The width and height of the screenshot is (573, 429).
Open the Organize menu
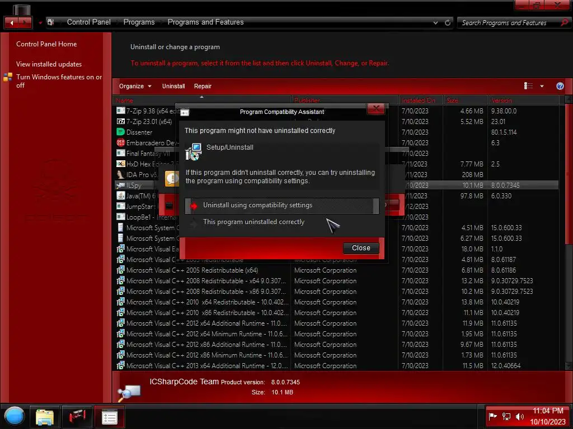[x=135, y=86]
